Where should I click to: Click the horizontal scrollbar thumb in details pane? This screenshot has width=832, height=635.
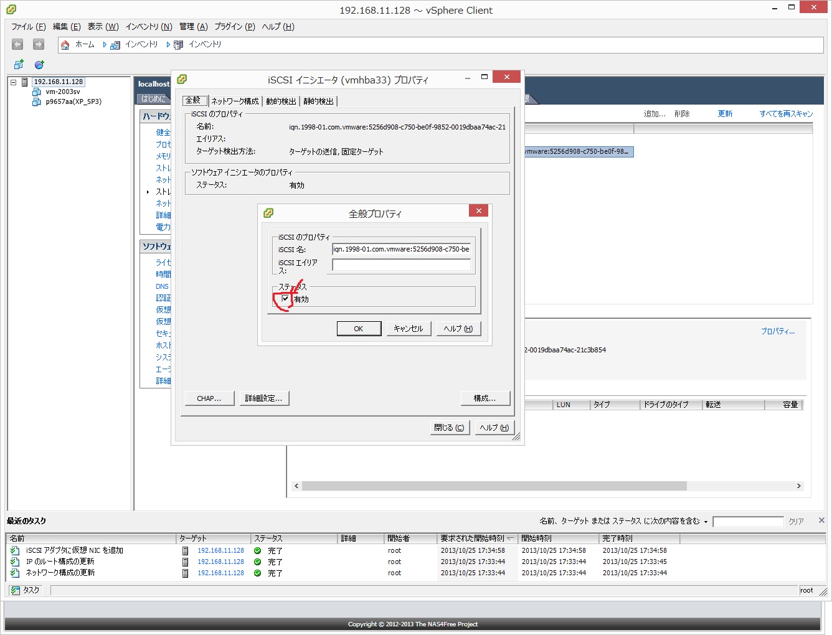pyautogui.click(x=494, y=486)
